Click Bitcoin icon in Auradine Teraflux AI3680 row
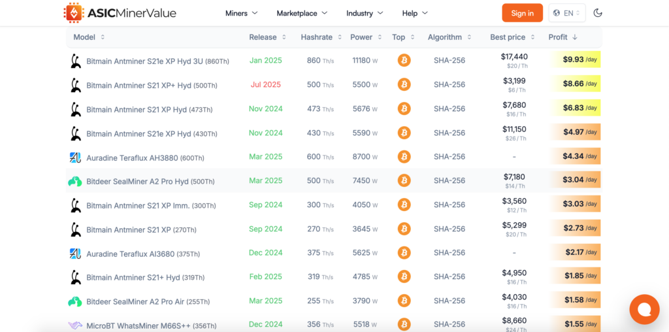 [x=404, y=252]
